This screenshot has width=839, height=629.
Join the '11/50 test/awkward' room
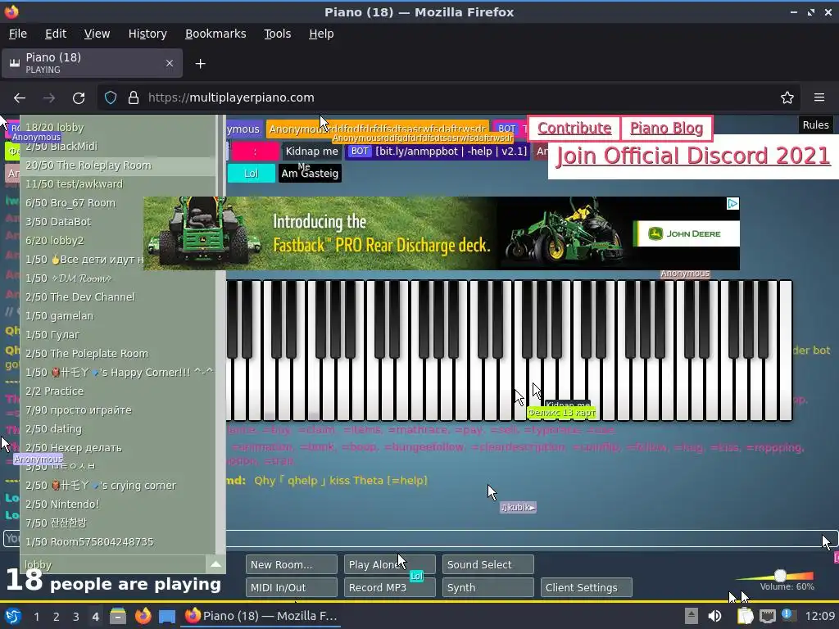click(118, 184)
